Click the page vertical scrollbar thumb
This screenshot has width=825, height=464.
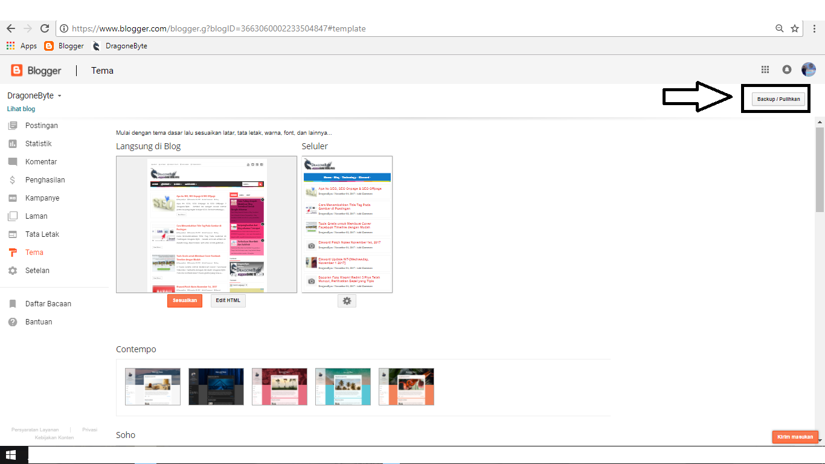tap(820, 169)
